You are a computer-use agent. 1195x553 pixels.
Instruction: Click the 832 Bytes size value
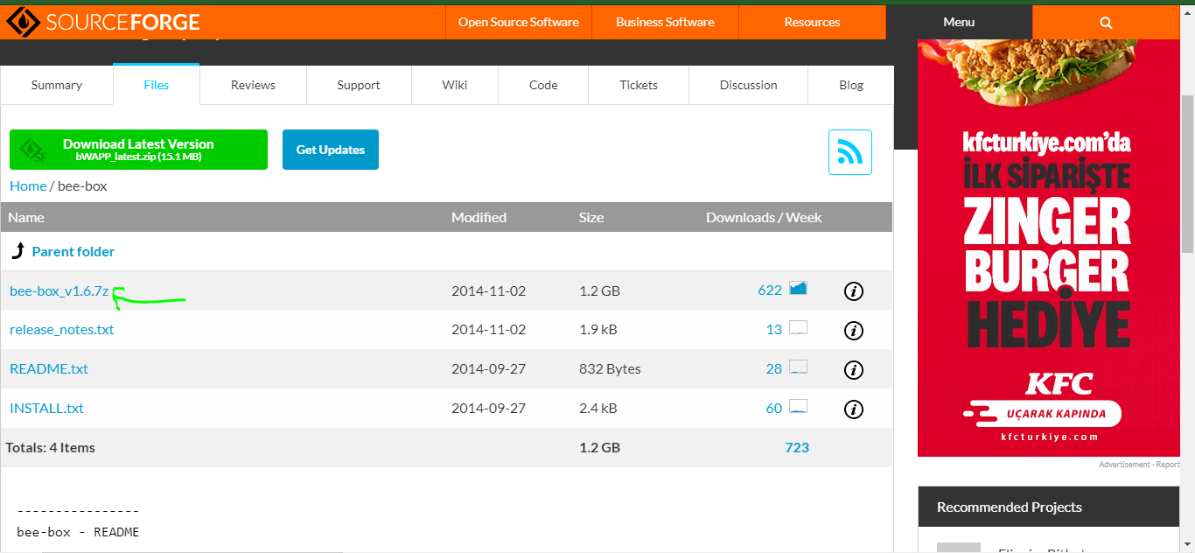click(x=610, y=369)
